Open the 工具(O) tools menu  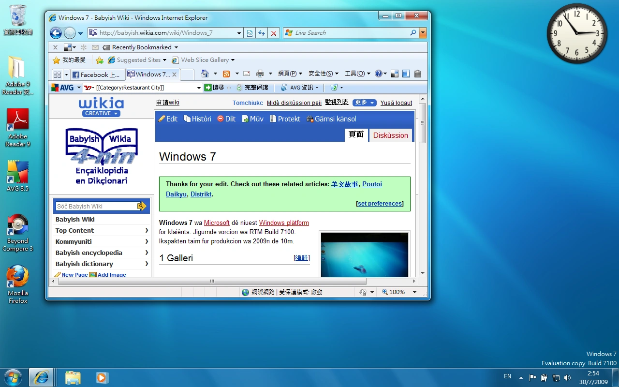tap(358, 74)
